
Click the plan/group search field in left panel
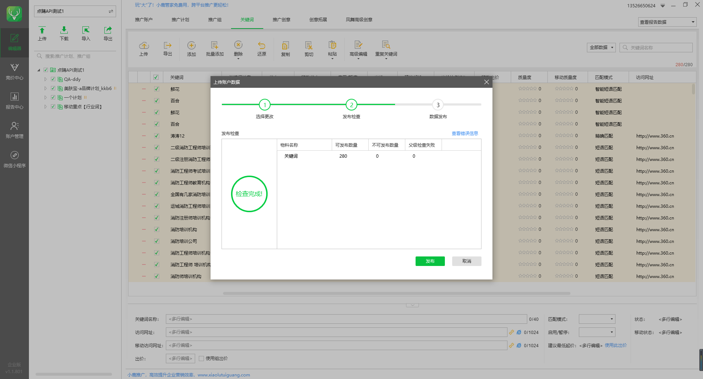click(76, 56)
